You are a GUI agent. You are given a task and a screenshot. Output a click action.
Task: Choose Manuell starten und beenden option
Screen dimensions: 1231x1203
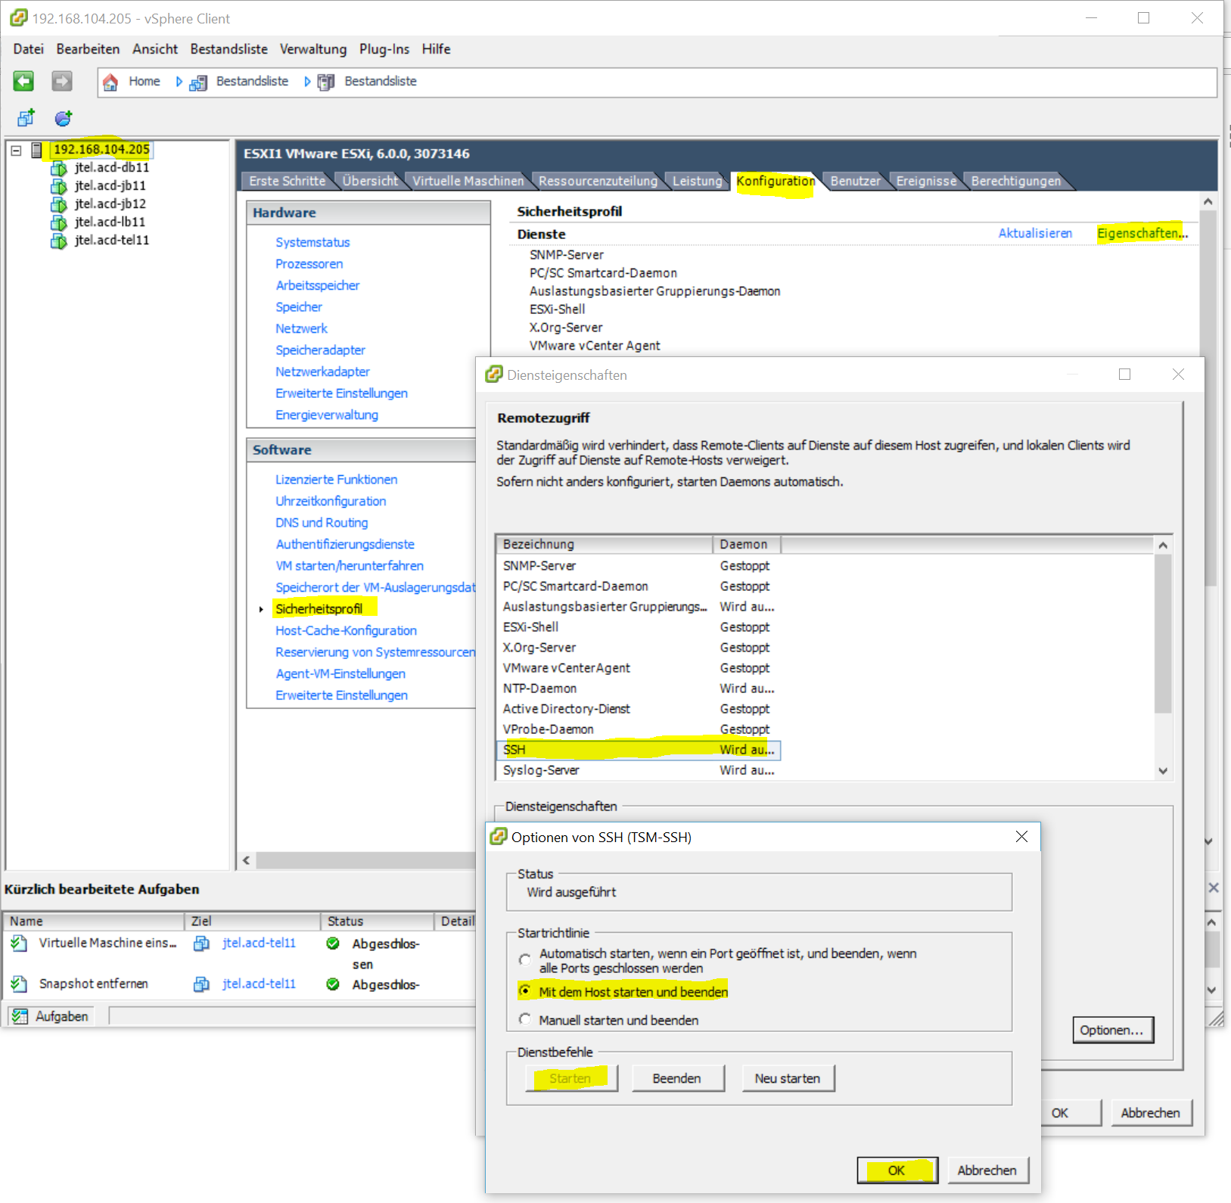click(x=525, y=1019)
